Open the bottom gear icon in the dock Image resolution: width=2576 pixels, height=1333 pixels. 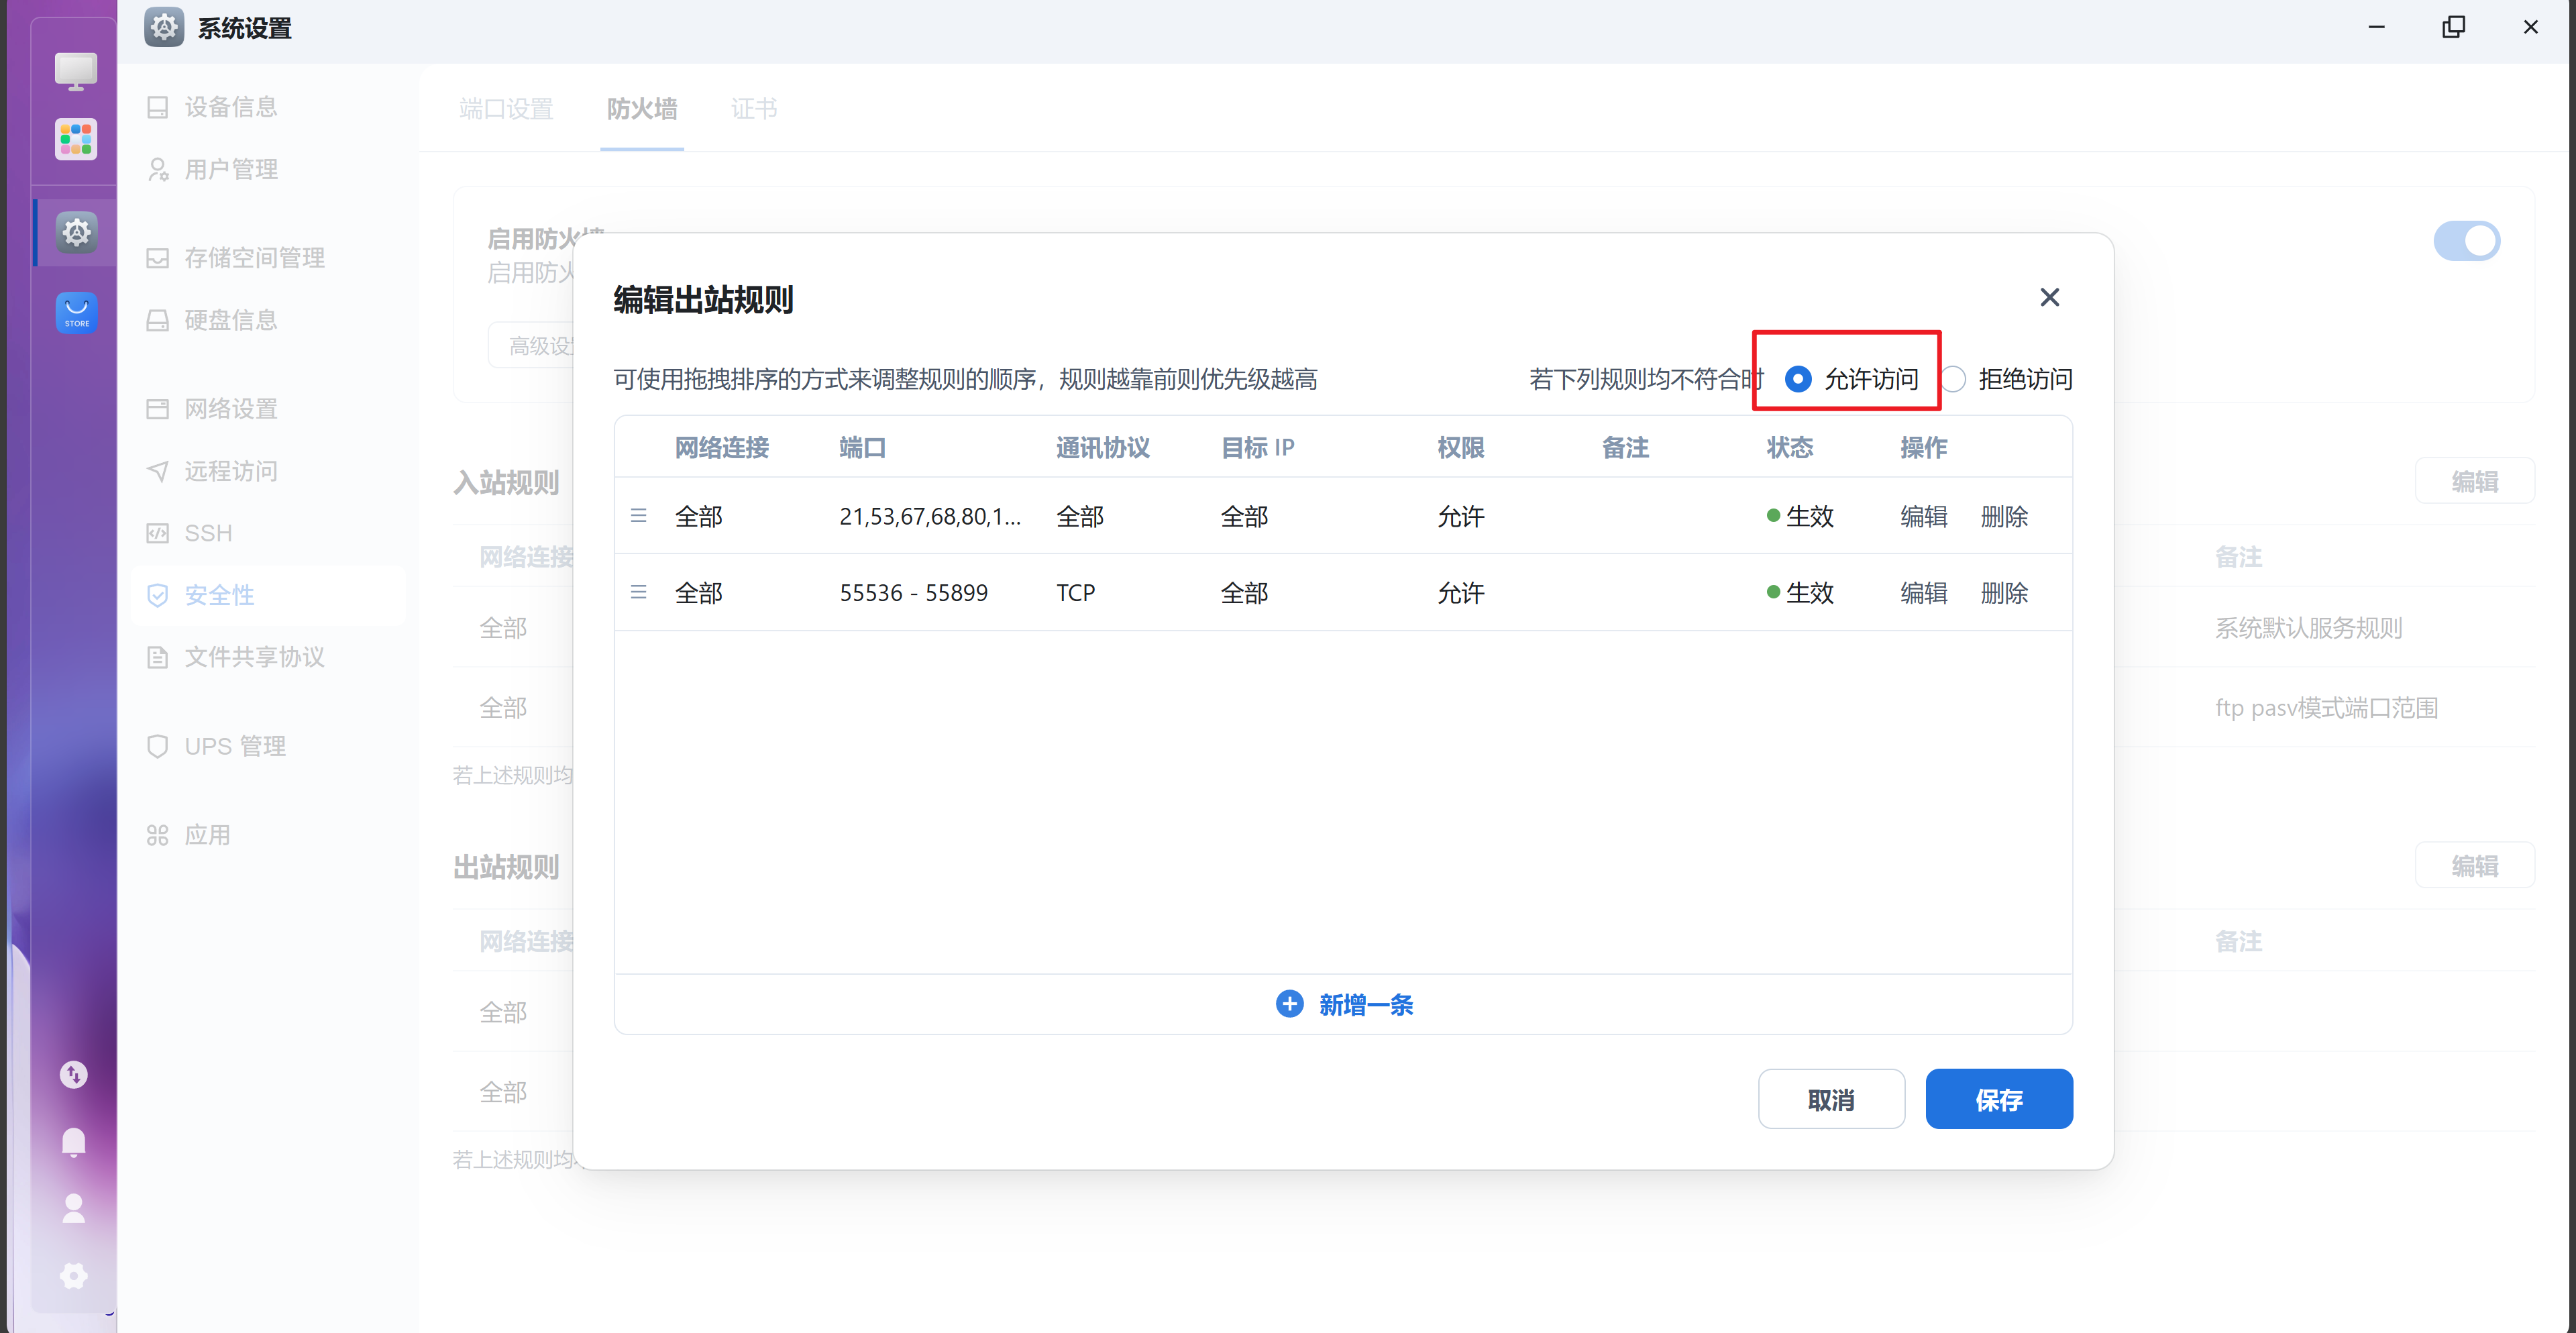[74, 1275]
